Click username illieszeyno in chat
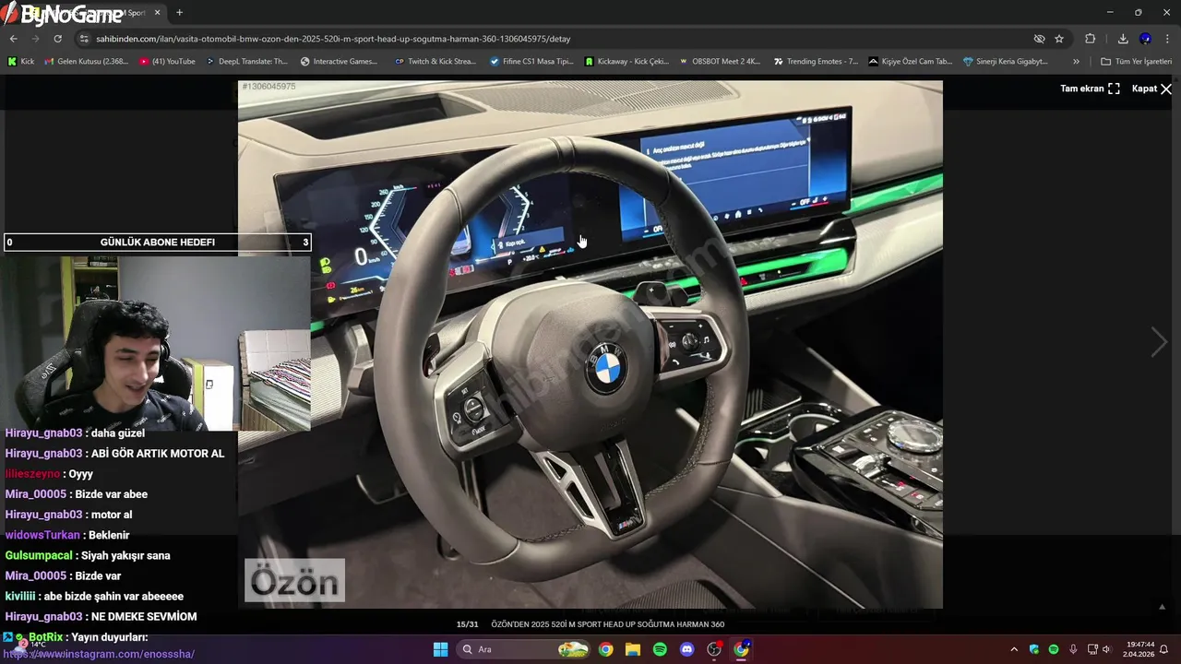 point(32,473)
